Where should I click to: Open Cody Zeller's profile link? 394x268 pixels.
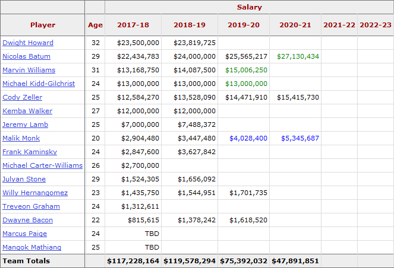tap(22, 97)
